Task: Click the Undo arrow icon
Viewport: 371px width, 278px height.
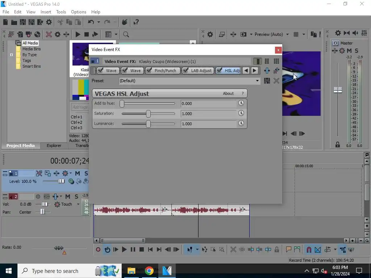Action: click(91, 22)
